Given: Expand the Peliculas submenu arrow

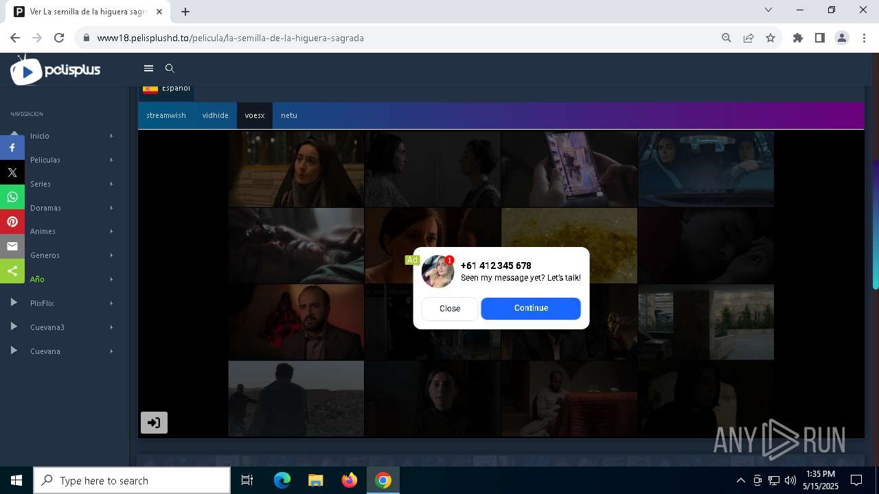Looking at the screenshot, I should coord(111,160).
